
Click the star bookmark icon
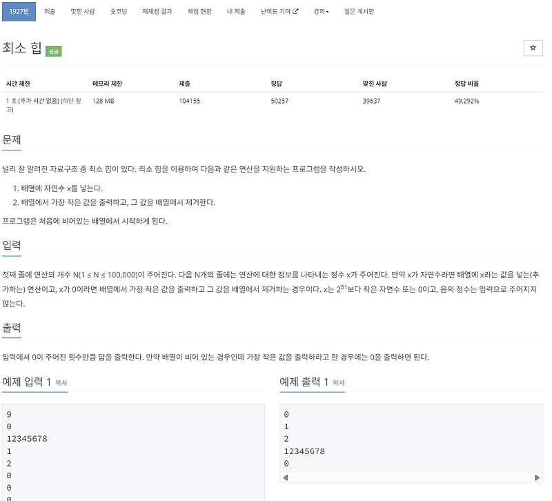tap(533, 48)
